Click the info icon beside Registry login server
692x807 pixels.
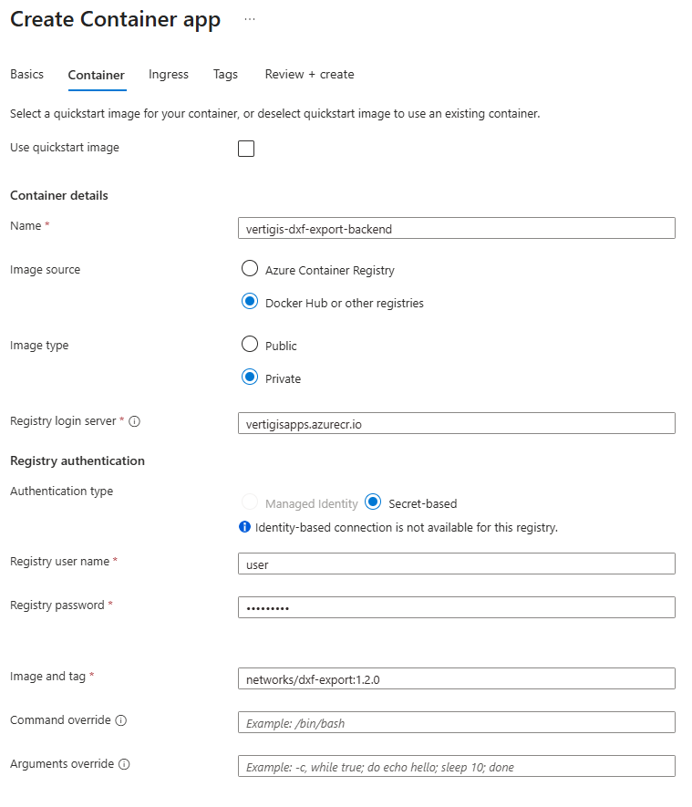click(x=134, y=421)
